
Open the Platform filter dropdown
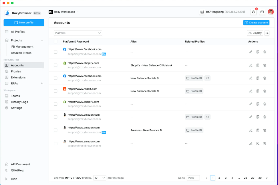coord(78,33)
